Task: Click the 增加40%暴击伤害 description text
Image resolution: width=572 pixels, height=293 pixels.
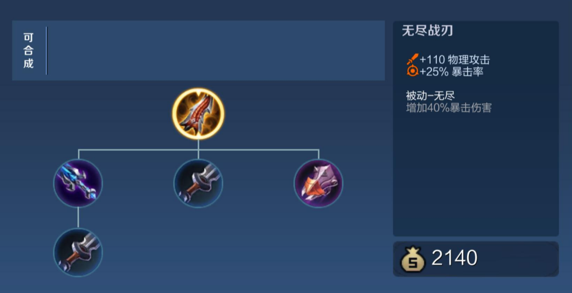Action: click(449, 108)
